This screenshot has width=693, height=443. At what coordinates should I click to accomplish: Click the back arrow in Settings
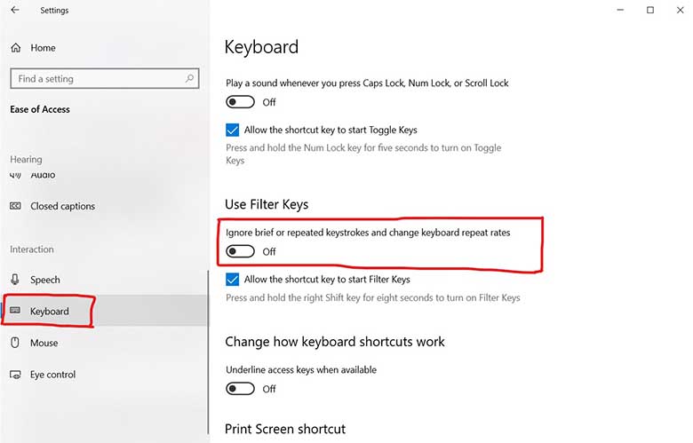14,11
